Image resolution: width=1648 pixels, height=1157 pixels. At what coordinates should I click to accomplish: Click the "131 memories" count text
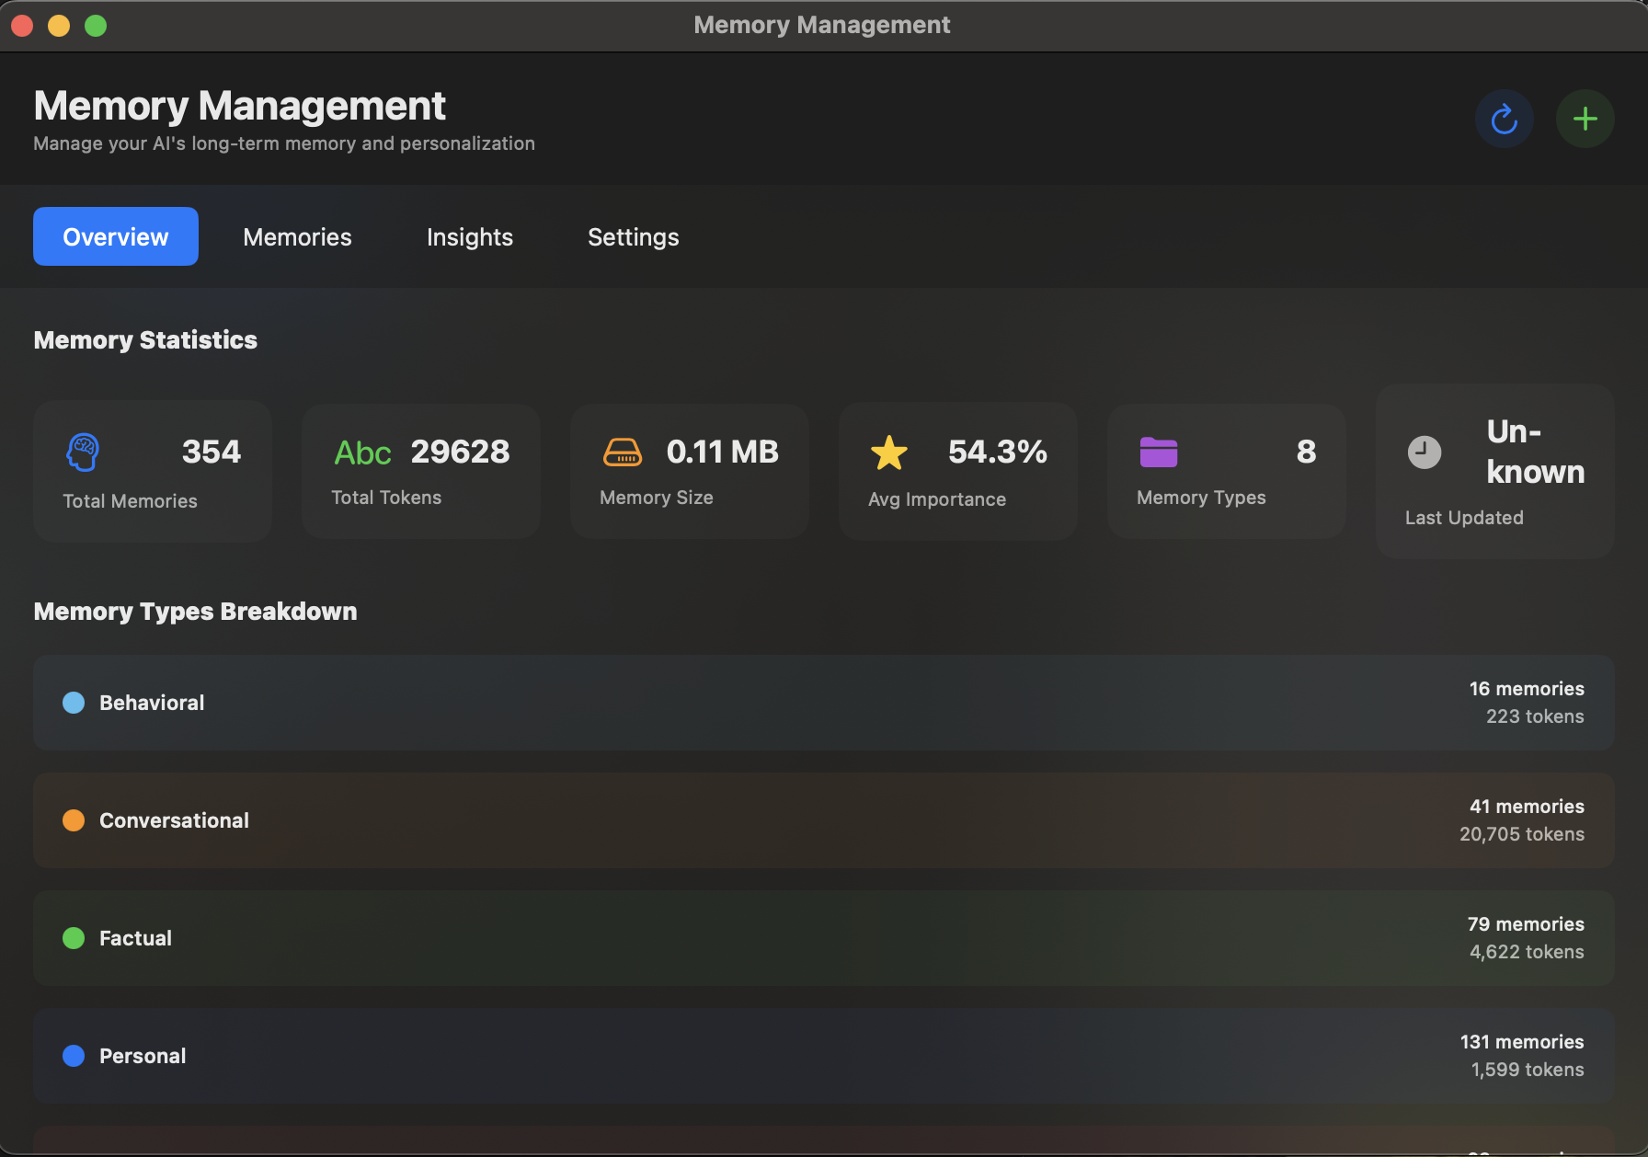click(1522, 1042)
